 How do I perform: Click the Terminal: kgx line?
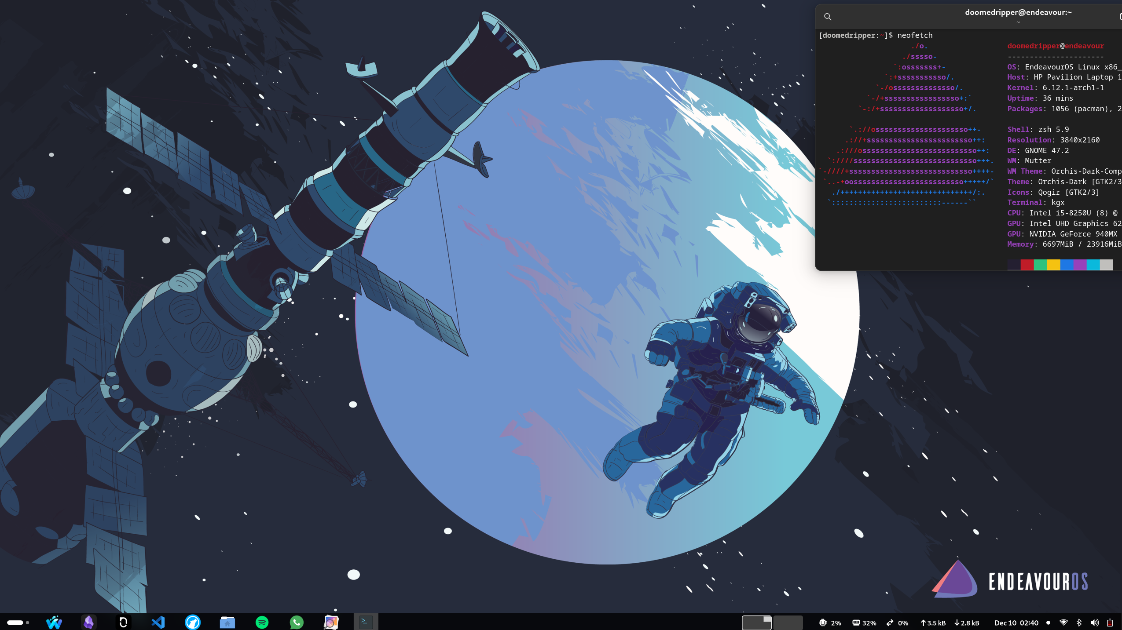click(1036, 202)
